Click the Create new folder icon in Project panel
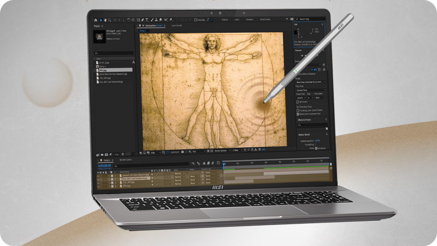Screen dimensions: 437x246 pyautogui.click(x=102, y=155)
